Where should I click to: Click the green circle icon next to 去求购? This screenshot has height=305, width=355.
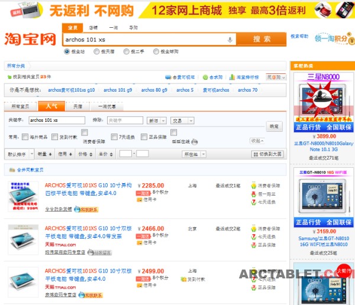tap(205, 77)
